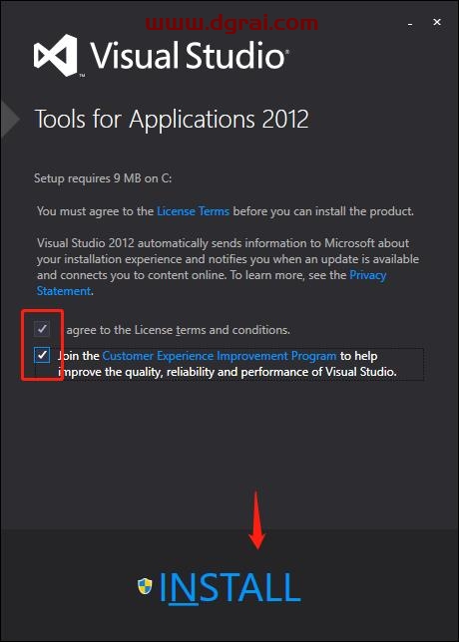Toggle the Customer Experience Improvement Program checkbox

point(42,355)
